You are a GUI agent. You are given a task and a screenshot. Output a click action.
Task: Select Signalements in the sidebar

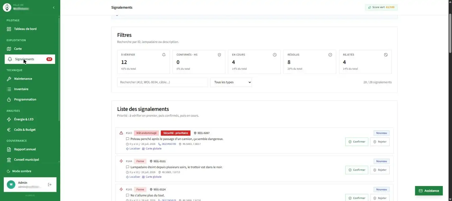(x=30, y=59)
